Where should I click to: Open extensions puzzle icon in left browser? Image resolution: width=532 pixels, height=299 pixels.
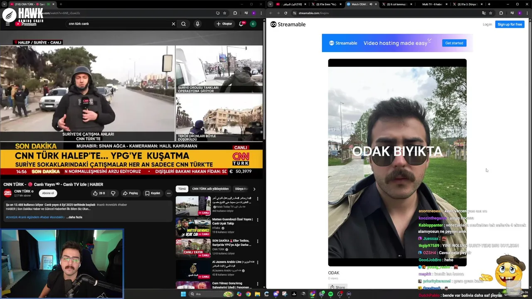point(235,13)
